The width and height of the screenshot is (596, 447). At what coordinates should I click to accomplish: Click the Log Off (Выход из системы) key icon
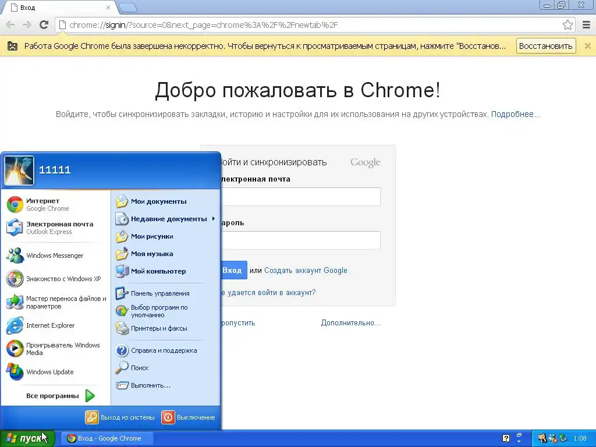(x=91, y=417)
